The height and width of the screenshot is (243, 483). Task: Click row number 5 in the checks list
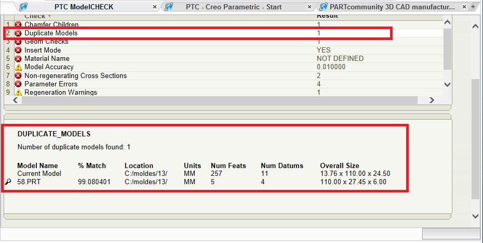tap(8, 59)
